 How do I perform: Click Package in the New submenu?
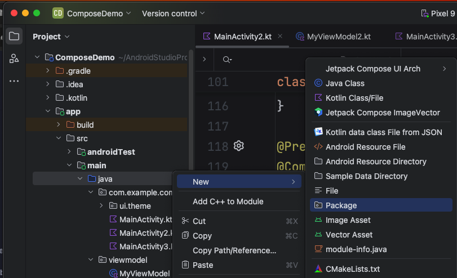341,205
